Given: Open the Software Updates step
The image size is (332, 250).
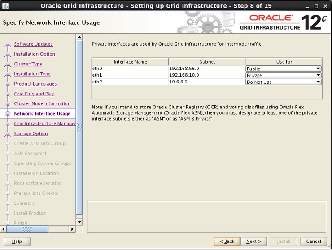Looking at the screenshot, I should coord(34,44).
